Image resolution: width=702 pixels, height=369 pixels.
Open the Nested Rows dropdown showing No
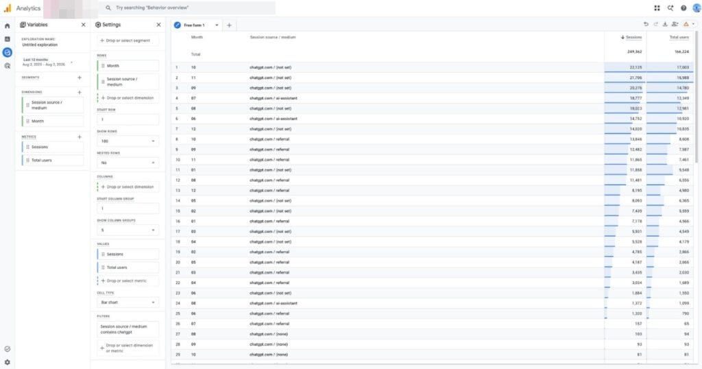pos(128,163)
